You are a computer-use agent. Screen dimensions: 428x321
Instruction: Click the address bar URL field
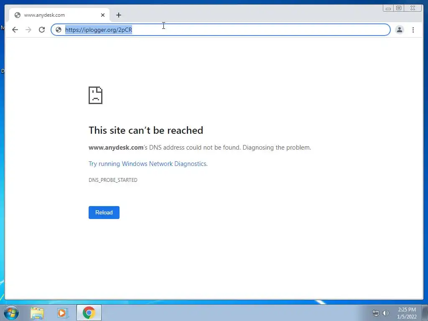click(x=221, y=30)
